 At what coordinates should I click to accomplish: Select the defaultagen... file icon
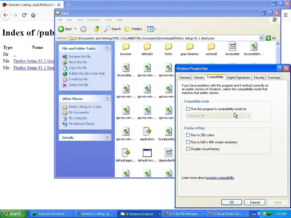126,153
